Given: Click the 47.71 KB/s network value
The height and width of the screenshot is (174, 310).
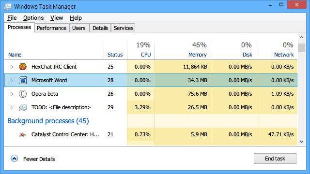Looking at the screenshot, I should coord(281,134).
